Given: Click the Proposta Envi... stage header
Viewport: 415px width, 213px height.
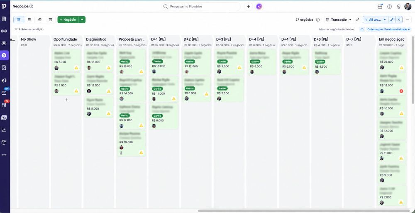Looking at the screenshot, I should [132, 39].
